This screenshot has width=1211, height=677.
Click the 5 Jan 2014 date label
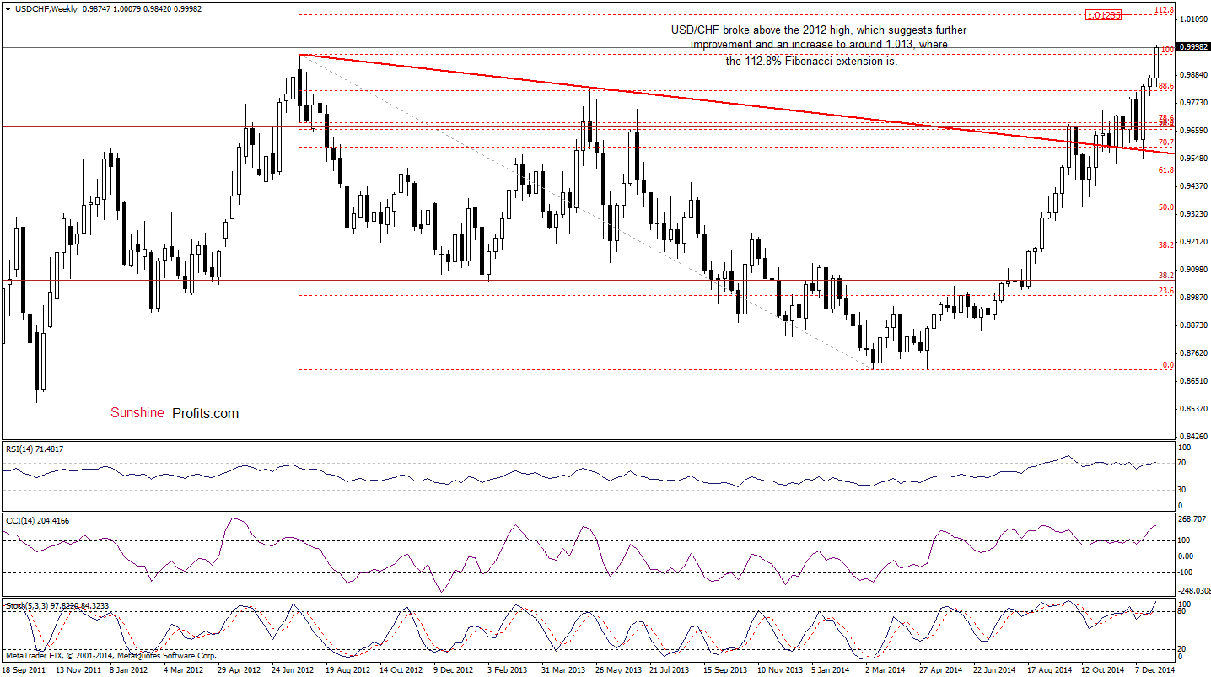[x=831, y=669]
